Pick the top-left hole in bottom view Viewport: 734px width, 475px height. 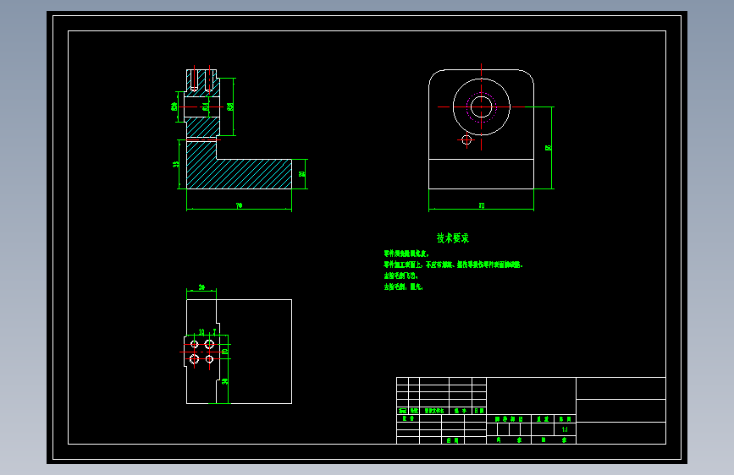point(194,344)
